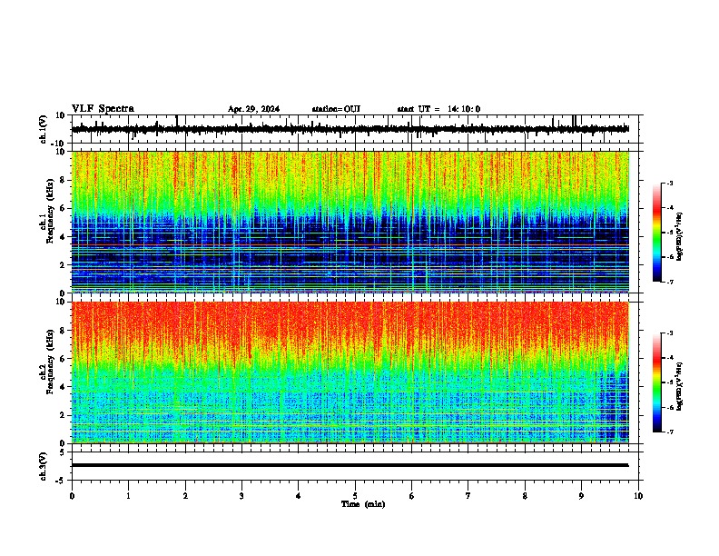719x556 pixels.
Task: Click the ch.1 color scale log(PSD) label
Action: click(x=680, y=237)
